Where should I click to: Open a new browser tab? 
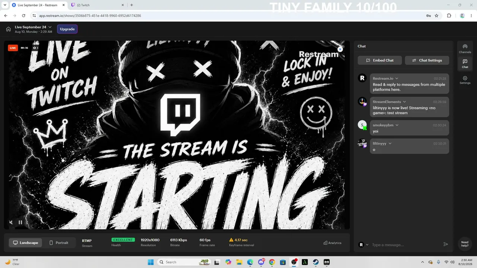click(132, 5)
